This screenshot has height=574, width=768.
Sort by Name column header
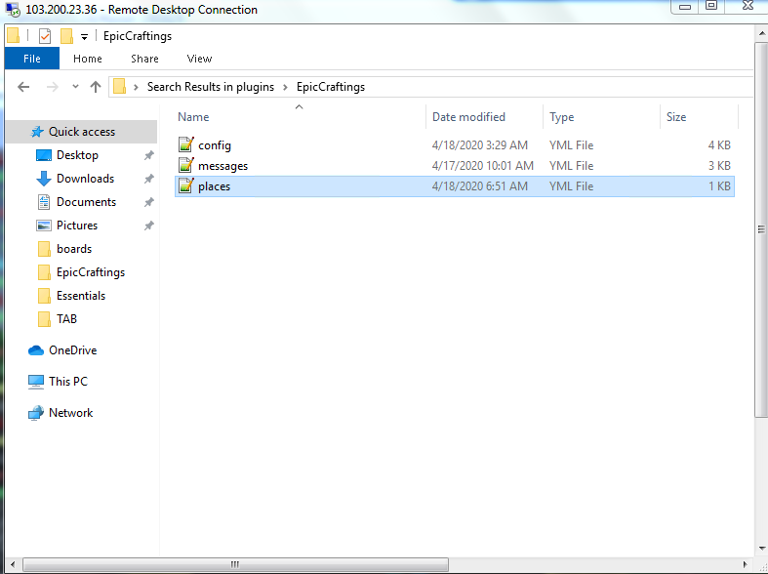[x=193, y=117]
